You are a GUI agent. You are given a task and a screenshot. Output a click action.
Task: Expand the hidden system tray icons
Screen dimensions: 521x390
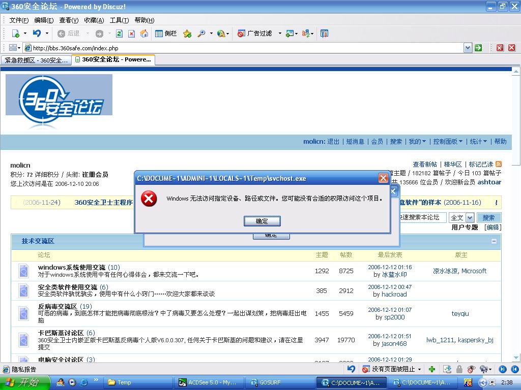pyautogui.click(x=483, y=382)
